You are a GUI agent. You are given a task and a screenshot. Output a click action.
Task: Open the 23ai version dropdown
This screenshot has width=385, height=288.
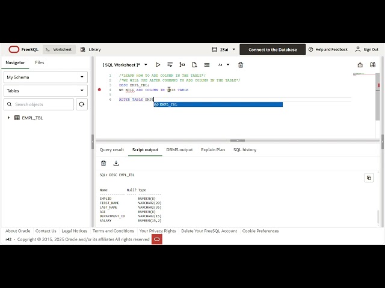[234, 49]
